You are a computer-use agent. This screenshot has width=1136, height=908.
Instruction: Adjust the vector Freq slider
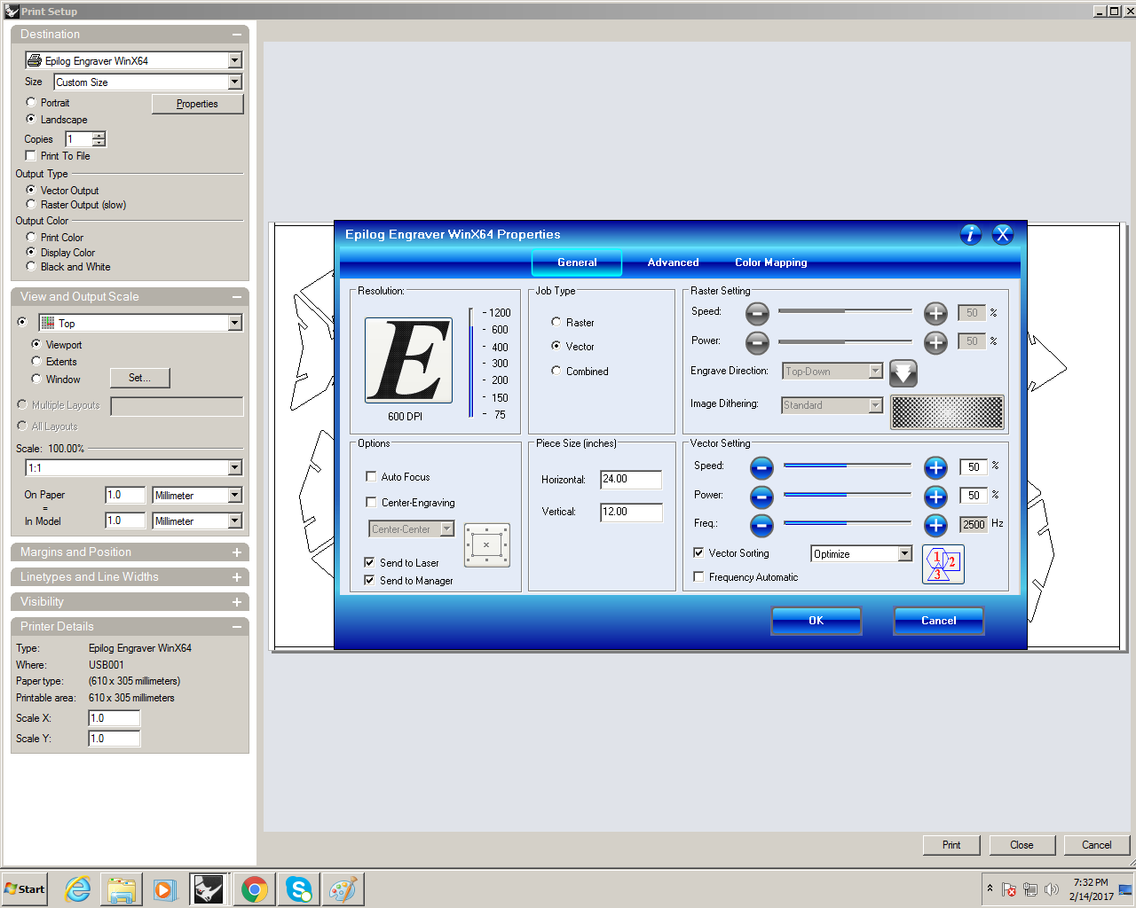[x=847, y=522]
